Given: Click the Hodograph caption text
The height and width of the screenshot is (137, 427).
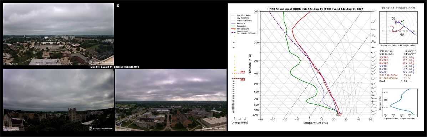Looking at the screenshot, I should point(398,45).
